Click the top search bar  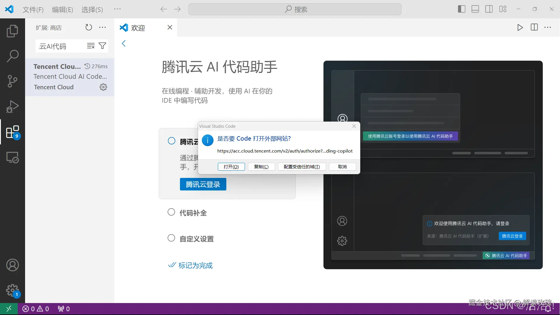pos(295,9)
